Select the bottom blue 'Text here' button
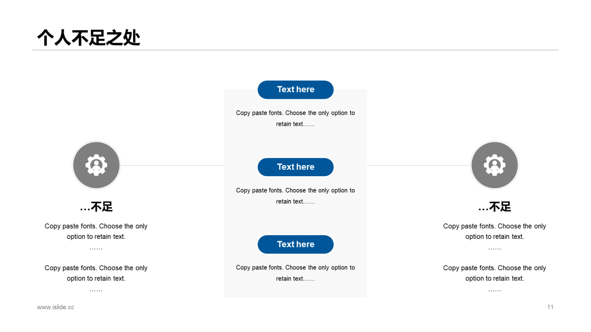The width and height of the screenshot is (591, 332). 295,244
